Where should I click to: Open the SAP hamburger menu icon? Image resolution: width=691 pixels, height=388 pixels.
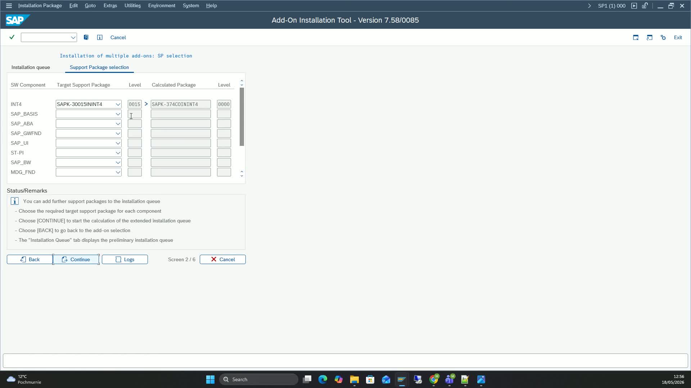point(9,6)
